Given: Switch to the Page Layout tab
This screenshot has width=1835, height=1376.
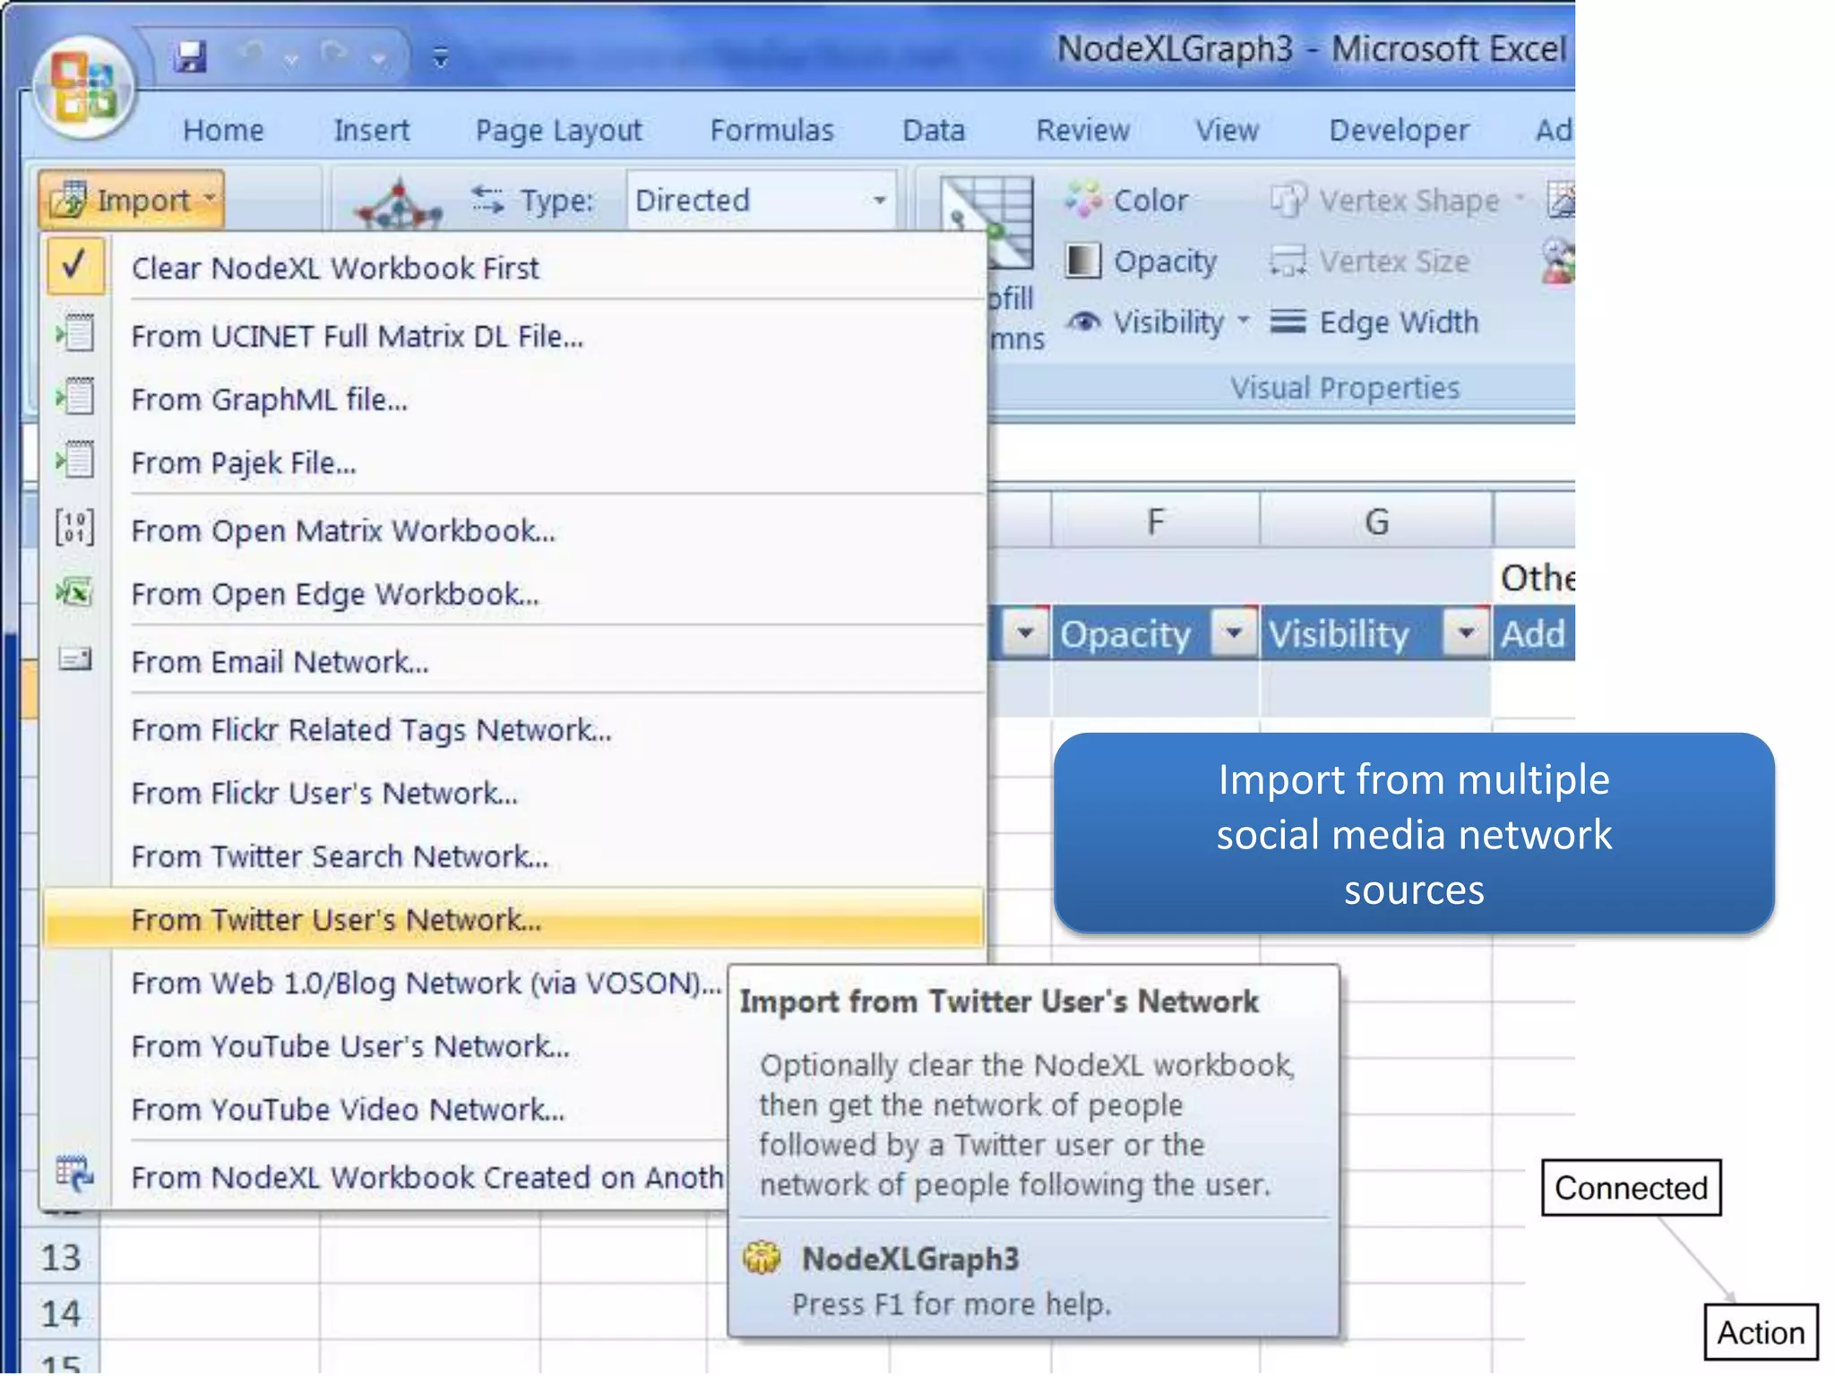Looking at the screenshot, I should point(558,131).
